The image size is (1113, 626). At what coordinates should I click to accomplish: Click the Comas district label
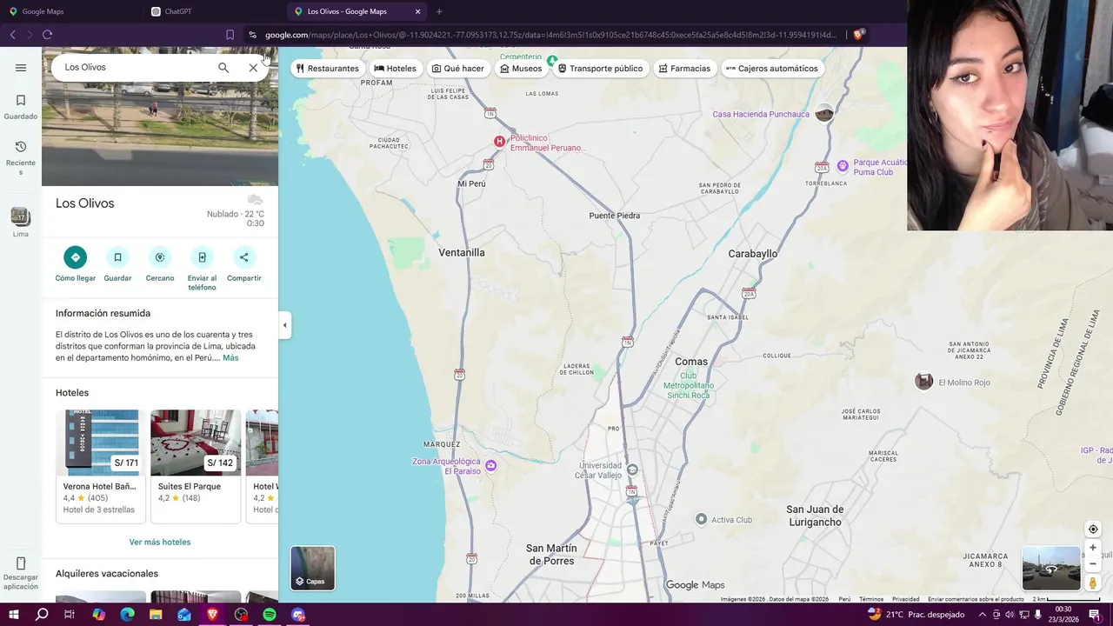[691, 362]
